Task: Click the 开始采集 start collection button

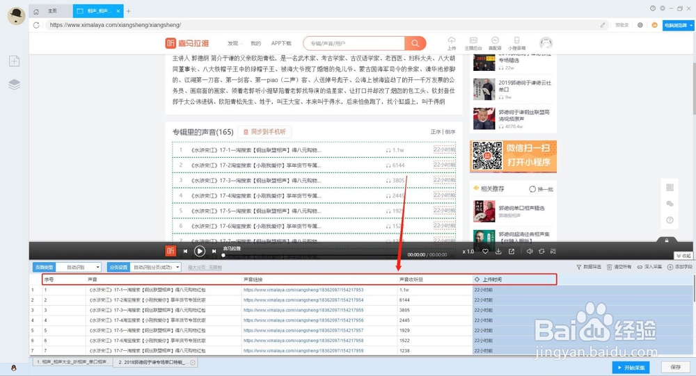Action: pos(631,367)
